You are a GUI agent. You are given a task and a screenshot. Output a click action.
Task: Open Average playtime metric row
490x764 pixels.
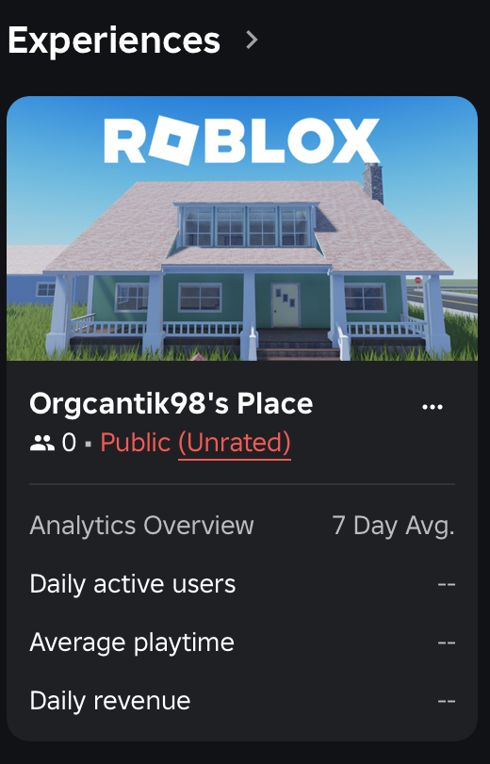pos(242,642)
